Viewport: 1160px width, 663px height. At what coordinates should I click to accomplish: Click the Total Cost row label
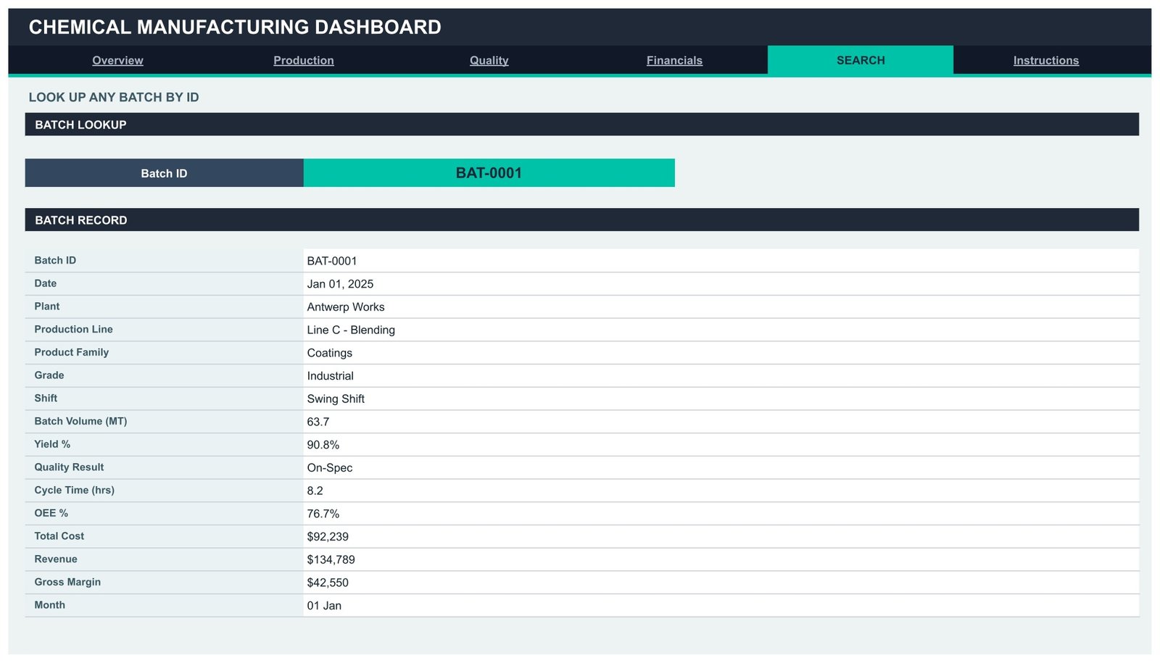165,537
